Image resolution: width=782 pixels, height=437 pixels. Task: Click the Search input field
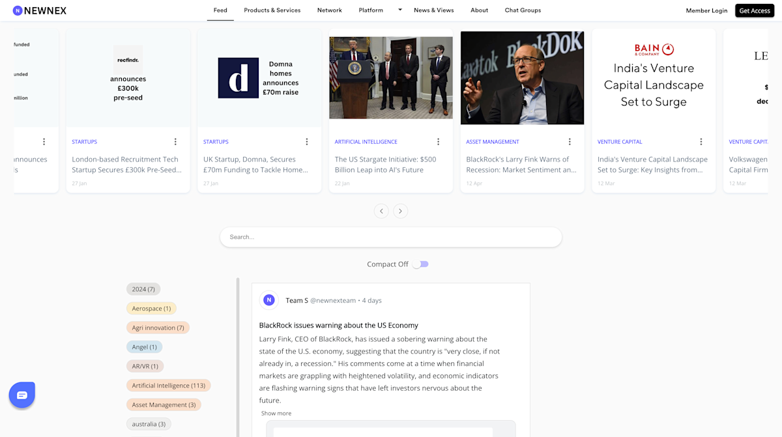point(391,237)
